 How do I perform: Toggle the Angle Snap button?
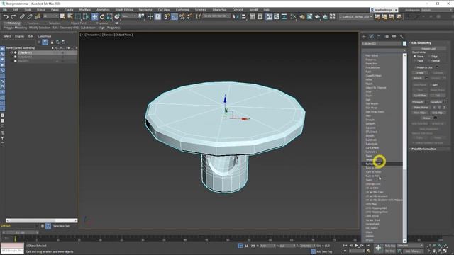pos(175,17)
